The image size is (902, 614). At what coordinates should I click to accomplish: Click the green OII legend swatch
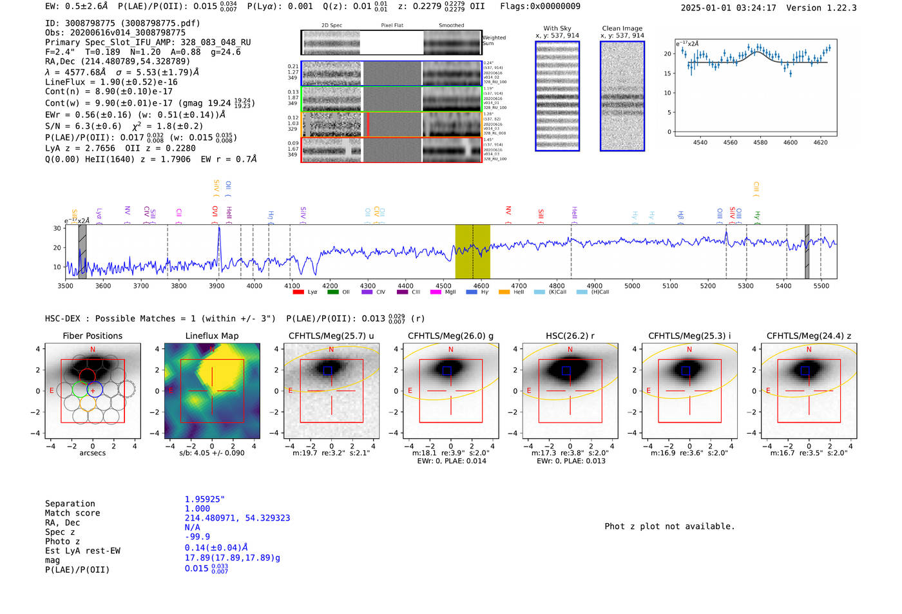pyautogui.click(x=332, y=292)
